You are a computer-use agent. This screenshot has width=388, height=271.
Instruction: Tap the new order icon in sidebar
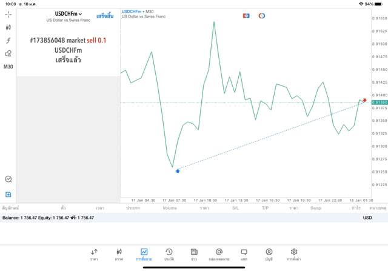[8, 195]
